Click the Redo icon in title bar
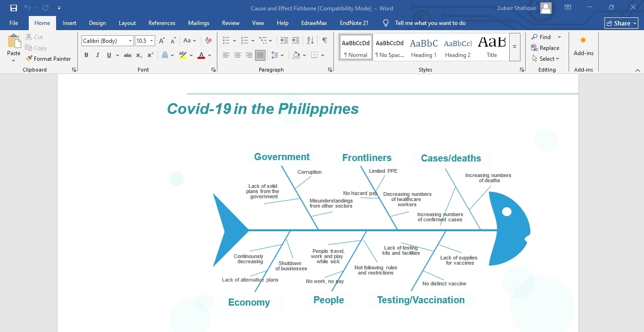 pos(45,8)
